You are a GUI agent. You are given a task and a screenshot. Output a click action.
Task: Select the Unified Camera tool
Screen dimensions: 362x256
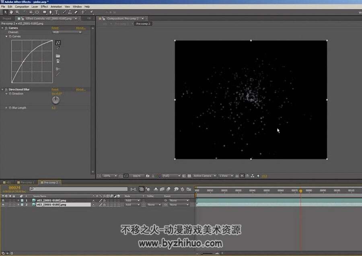pyautogui.click(x=31, y=12)
